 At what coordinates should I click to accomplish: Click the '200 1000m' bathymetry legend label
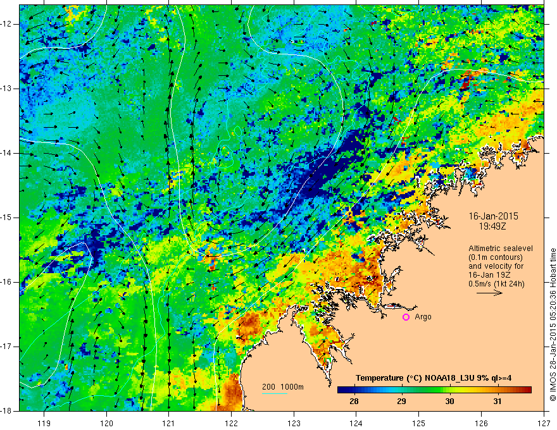(x=283, y=387)
